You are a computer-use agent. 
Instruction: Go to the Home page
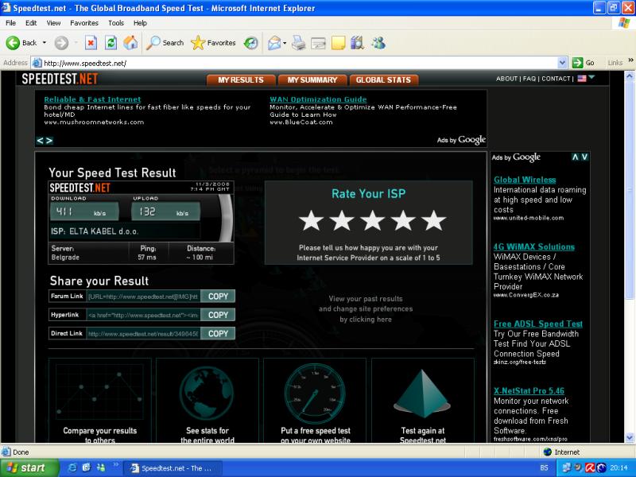pyautogui.click(x=130, y=43)
